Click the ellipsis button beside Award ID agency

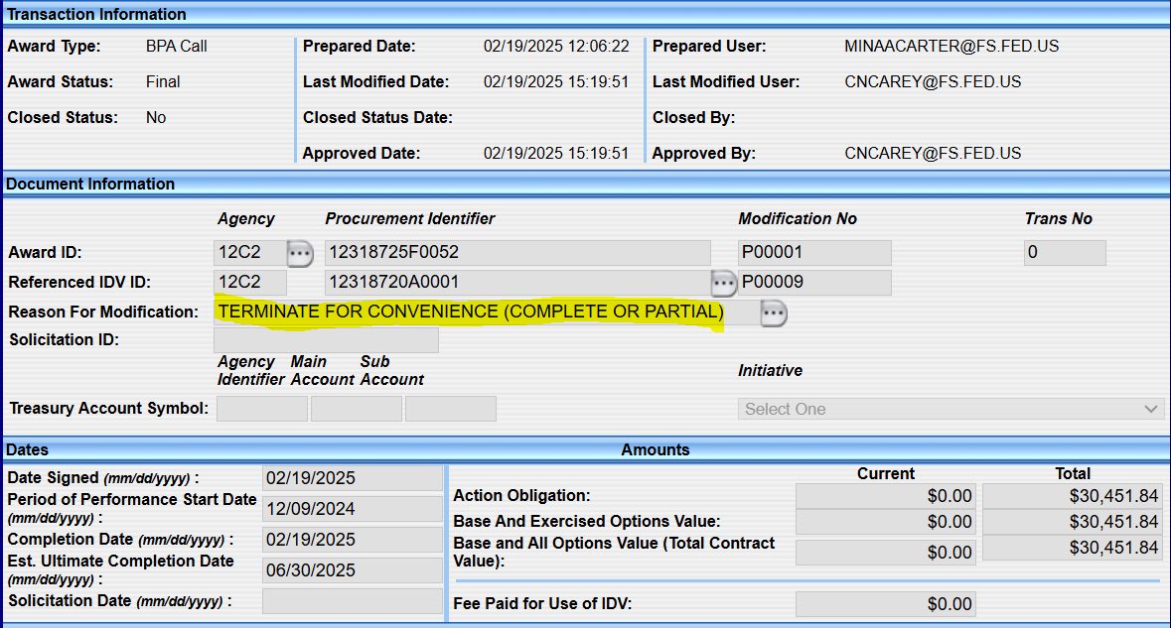pyautogui.click(x=300, y=253)
